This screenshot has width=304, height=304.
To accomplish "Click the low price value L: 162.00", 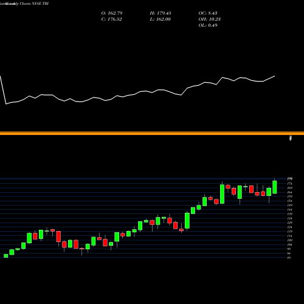I will (x=160, y=19).
